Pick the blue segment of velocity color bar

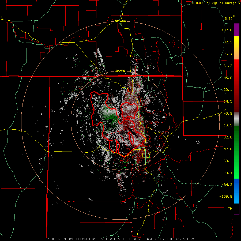[x=236, y=191]
